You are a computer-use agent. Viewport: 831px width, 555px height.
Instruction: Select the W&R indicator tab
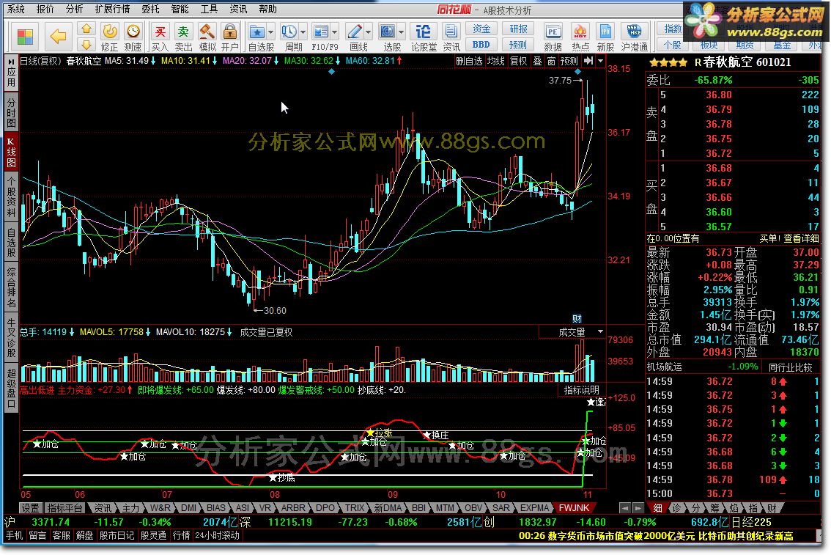click(x=160, y=508)
